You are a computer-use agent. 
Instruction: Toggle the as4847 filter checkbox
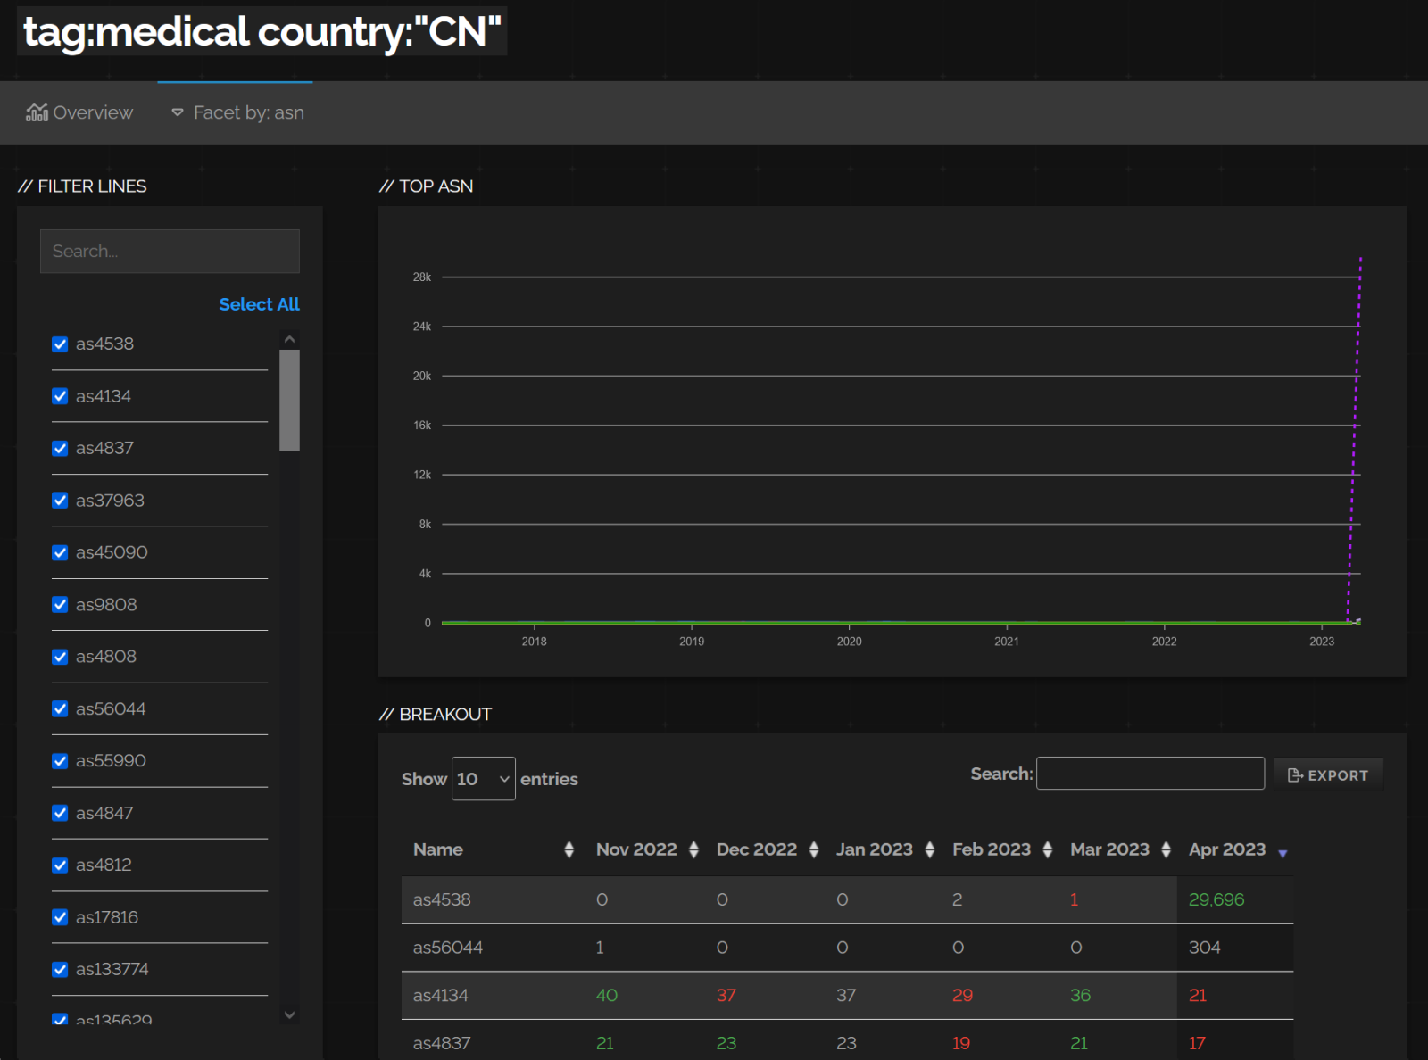60,813
